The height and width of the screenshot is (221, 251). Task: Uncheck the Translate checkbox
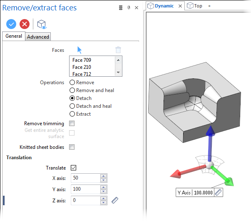pyautogui.click(x=74, y=168)
